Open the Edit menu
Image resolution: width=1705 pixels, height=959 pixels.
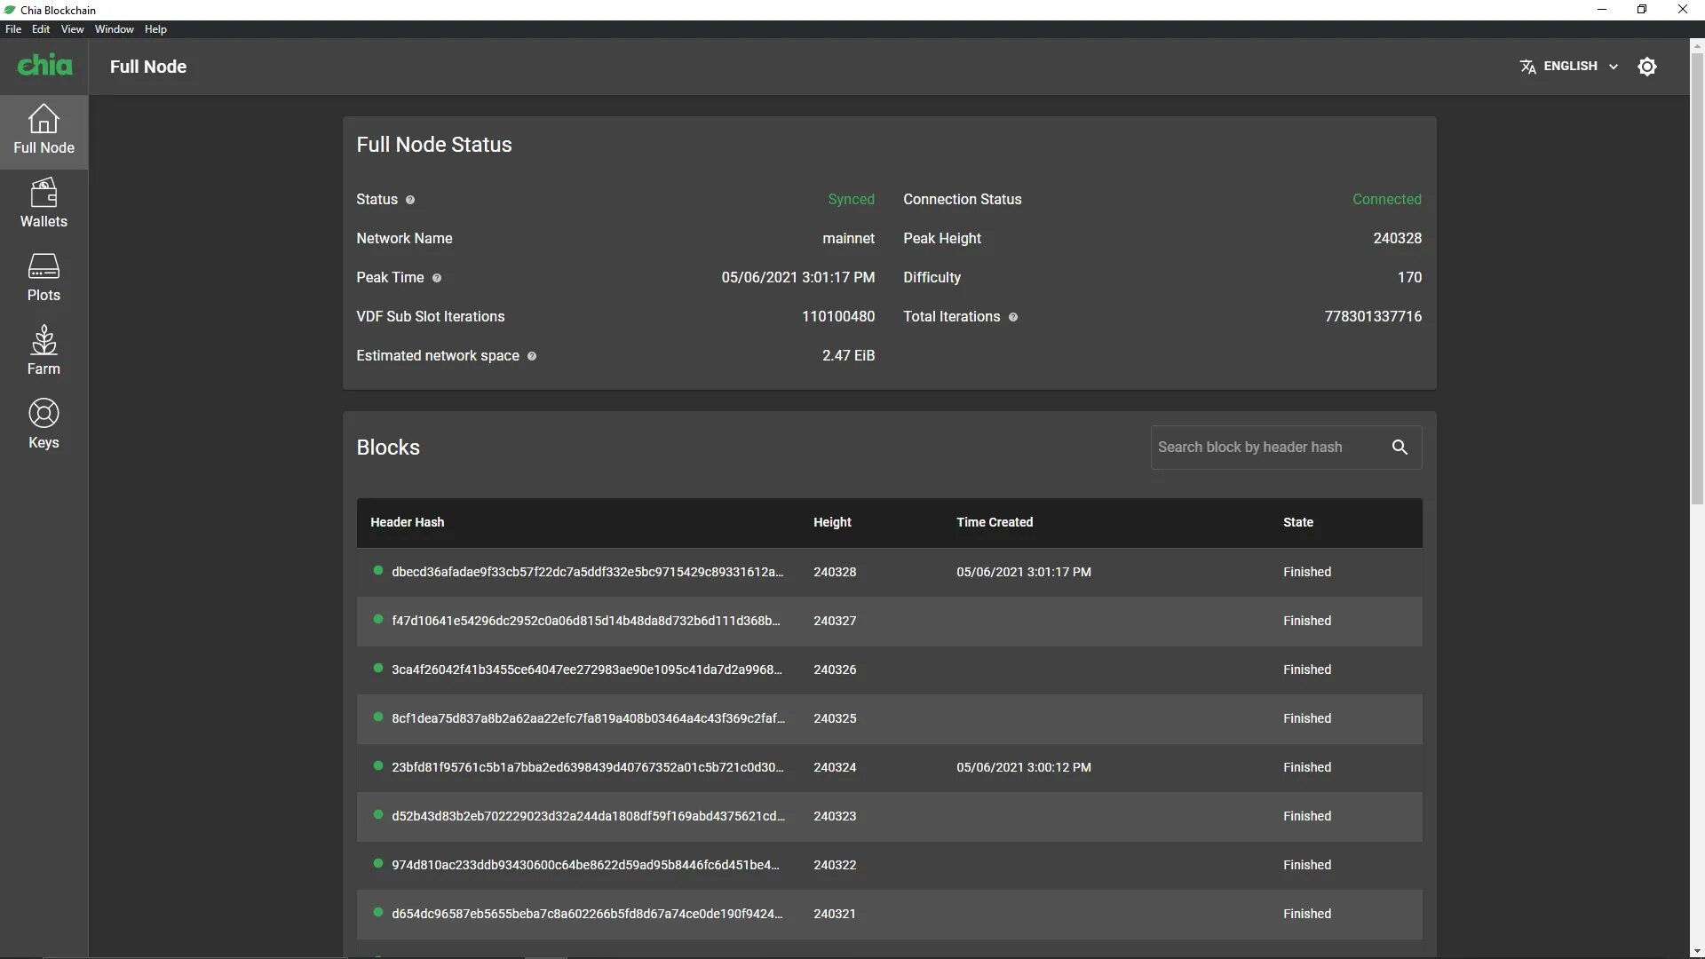coord(41,29)
